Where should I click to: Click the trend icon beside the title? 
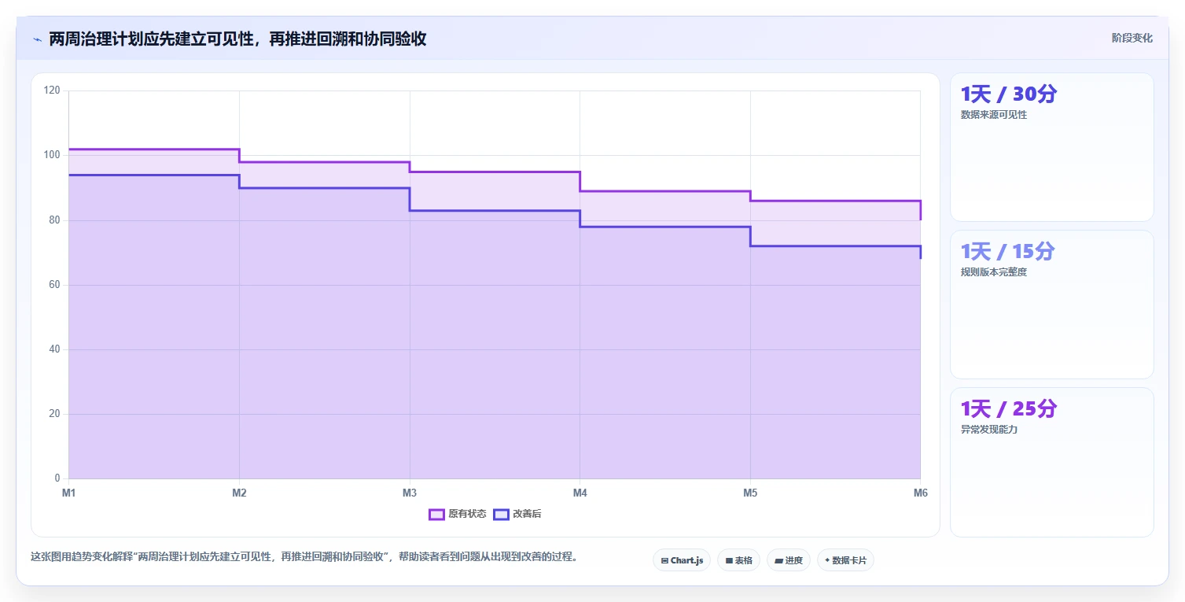coord(37,39)
